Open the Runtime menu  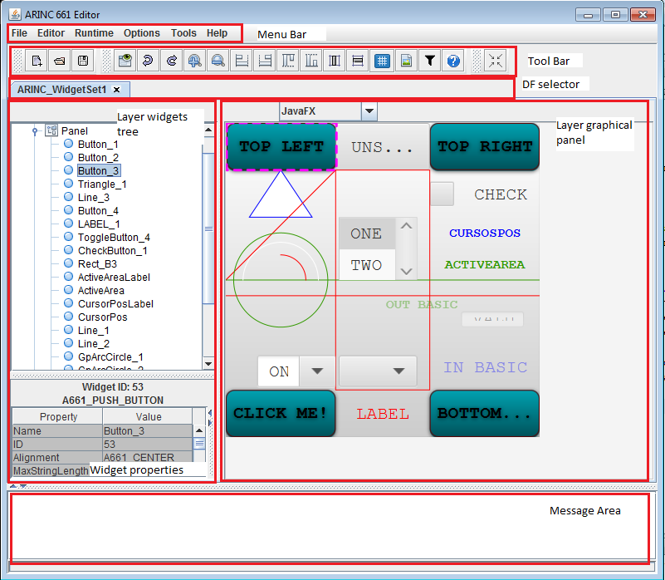point(94,33)
